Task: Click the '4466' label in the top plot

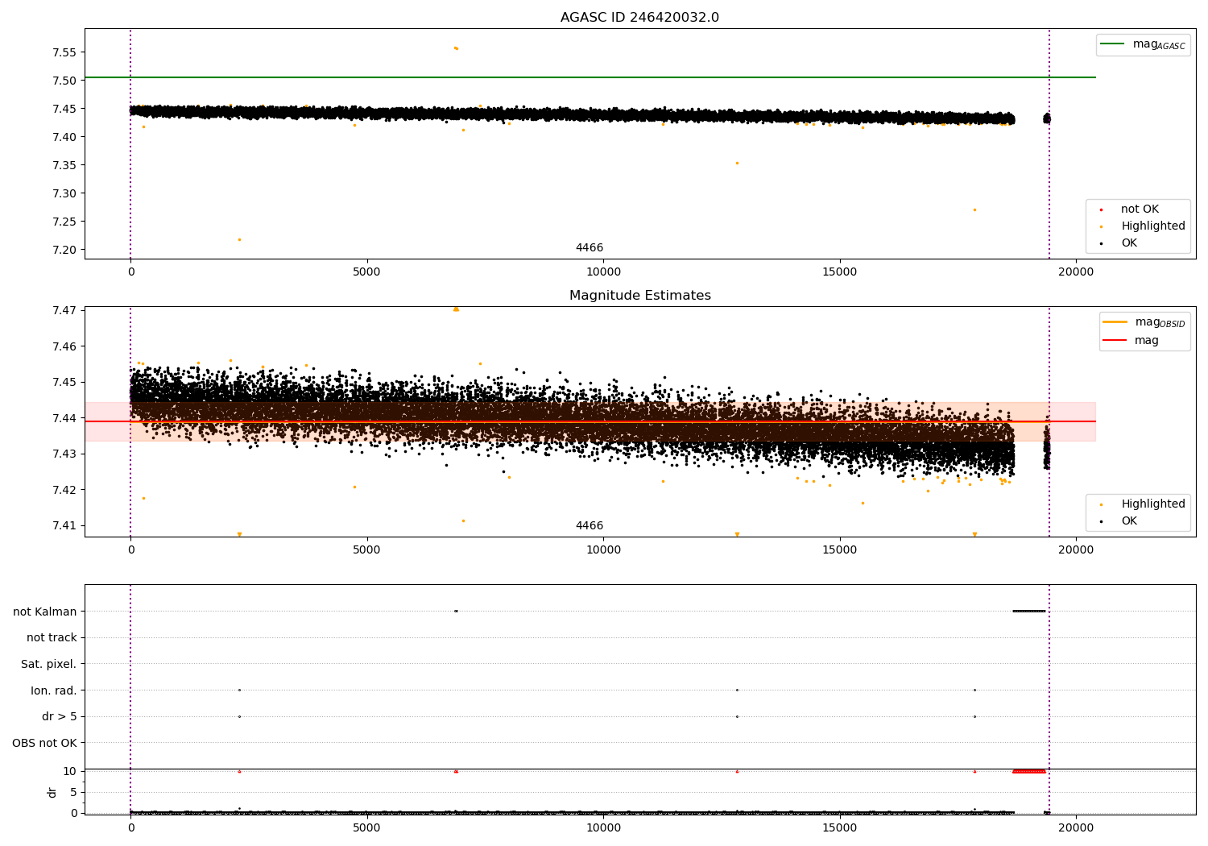Action: (589, 247)
